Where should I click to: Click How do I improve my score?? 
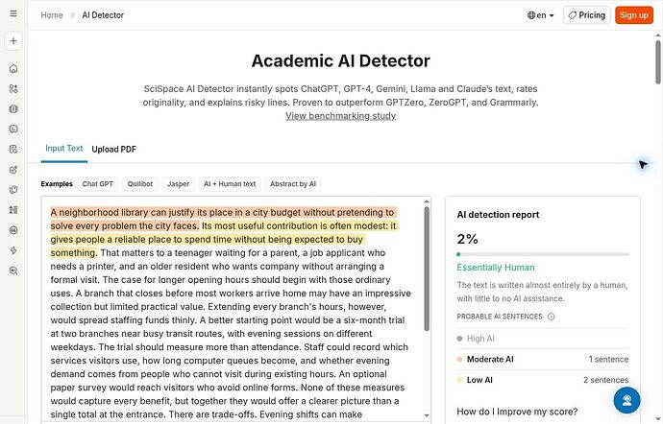tap(517, 412)
